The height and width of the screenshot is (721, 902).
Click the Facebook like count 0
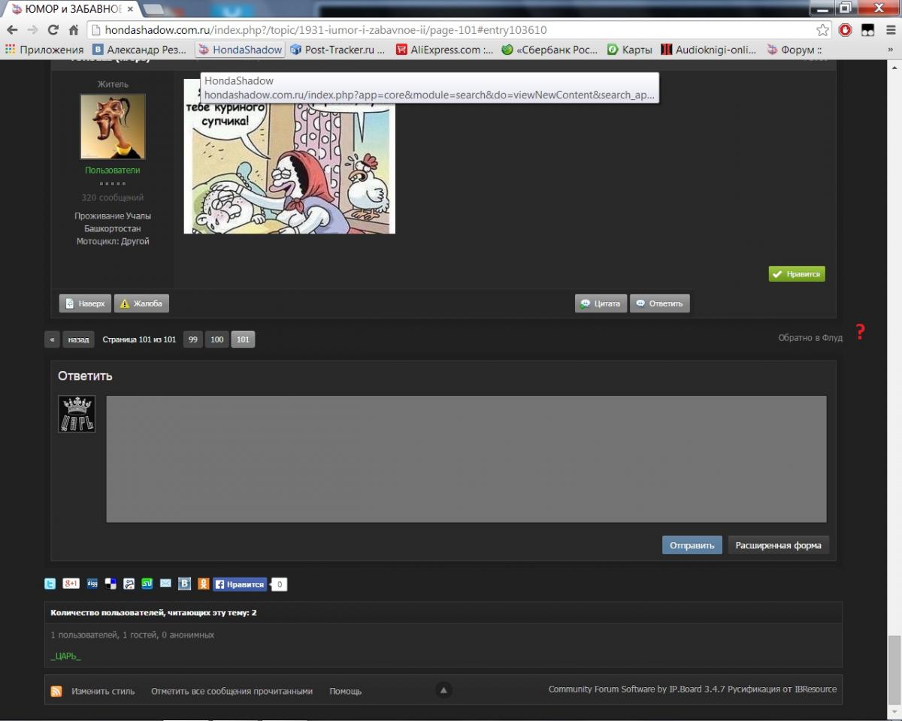(x=279, y=584)
